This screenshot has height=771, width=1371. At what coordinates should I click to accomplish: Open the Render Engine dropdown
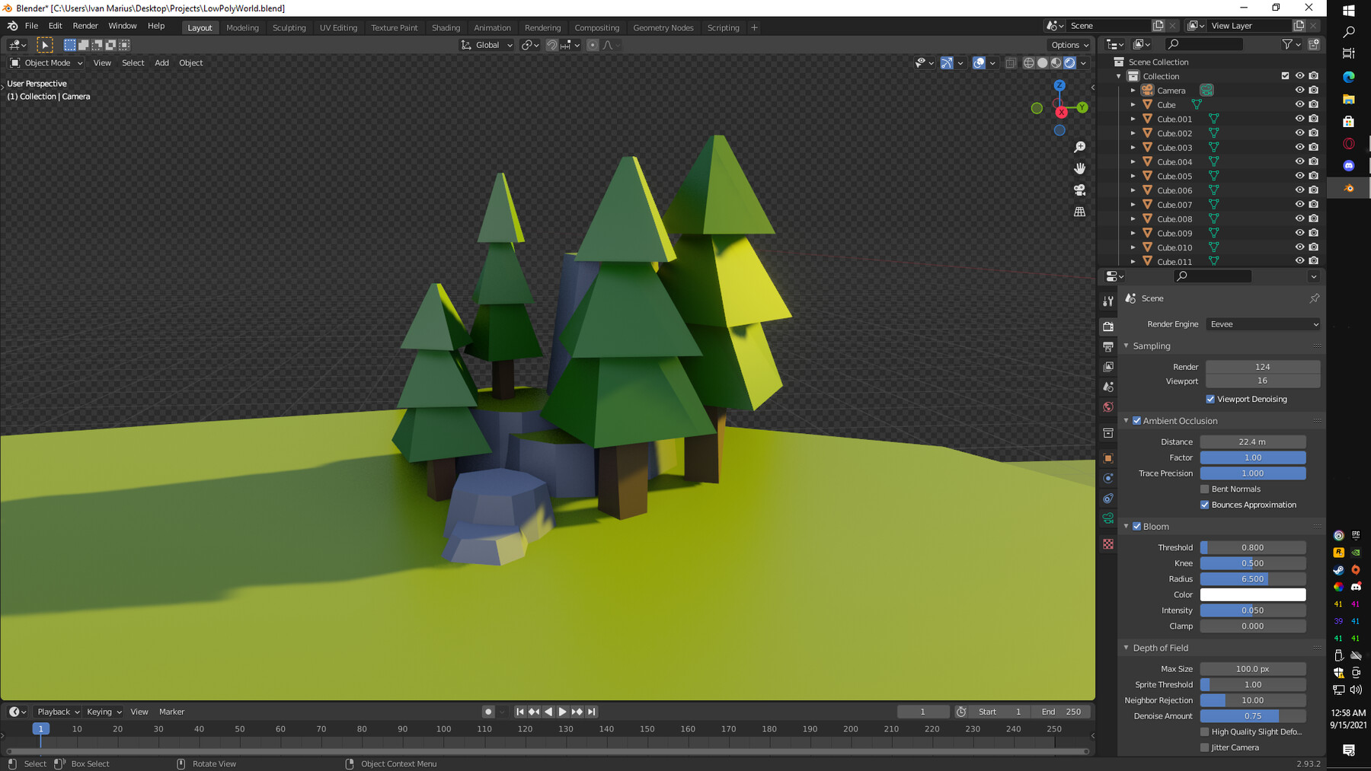tap(1263, 323)
